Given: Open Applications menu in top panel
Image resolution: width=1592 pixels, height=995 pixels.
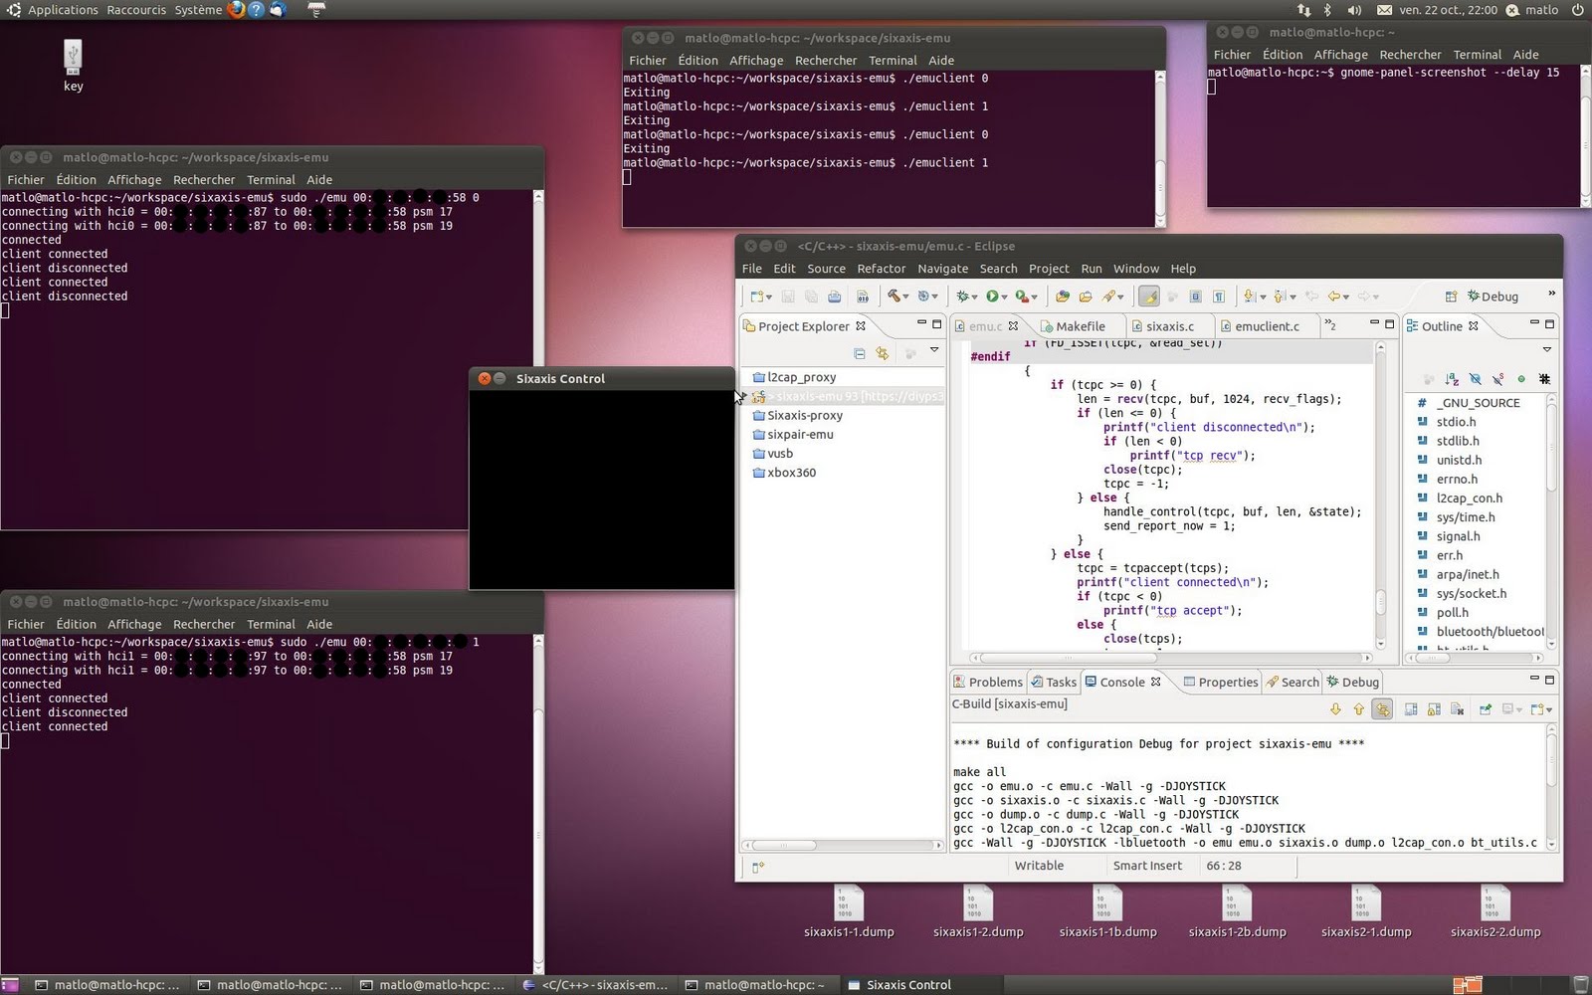Looking at the screenshot, I should click(62, 10).
